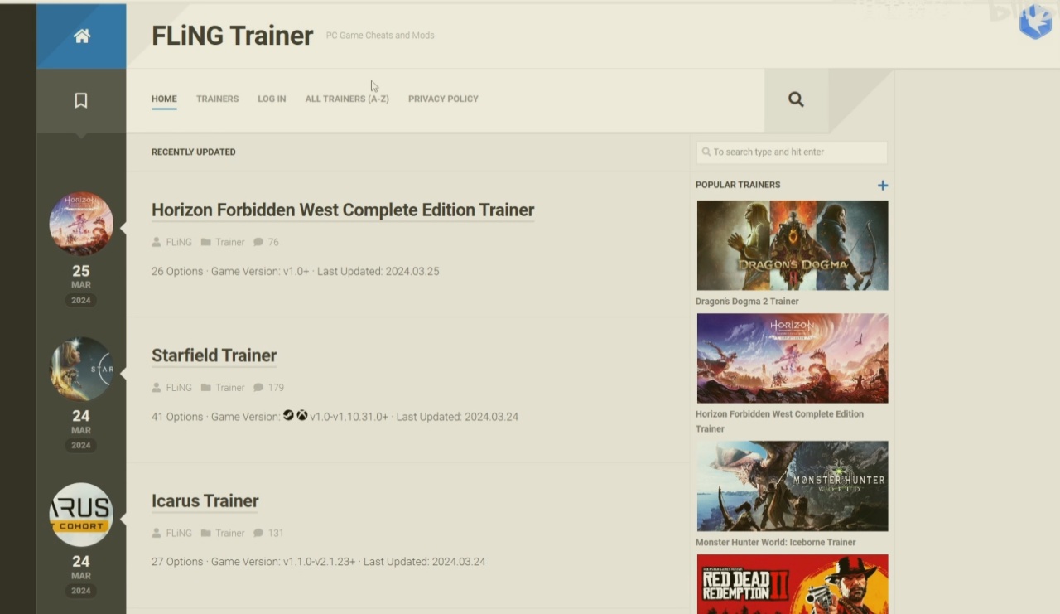The image size is (1060, 614).
Task: Click the Recently Updated heading
Action: [x=193, y=152]
